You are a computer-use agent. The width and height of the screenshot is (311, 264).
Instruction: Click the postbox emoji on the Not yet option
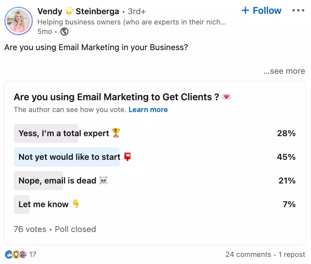pyautogui.click(x=127, y=157)
